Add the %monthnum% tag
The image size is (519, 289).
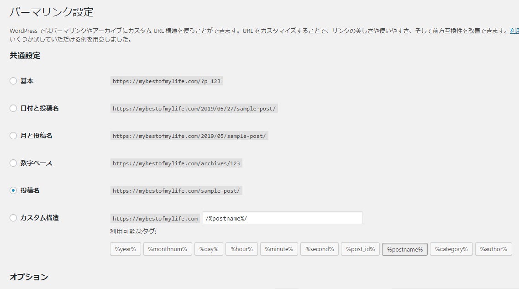(x=168, y=249)
